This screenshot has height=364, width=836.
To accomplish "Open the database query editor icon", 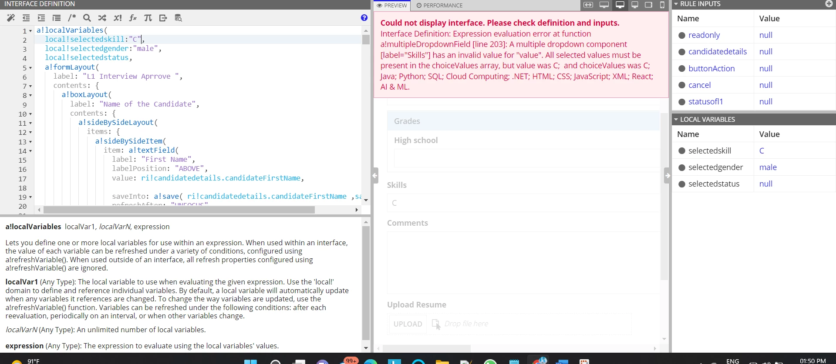I will pyautogui.click(x=178, y=18).
